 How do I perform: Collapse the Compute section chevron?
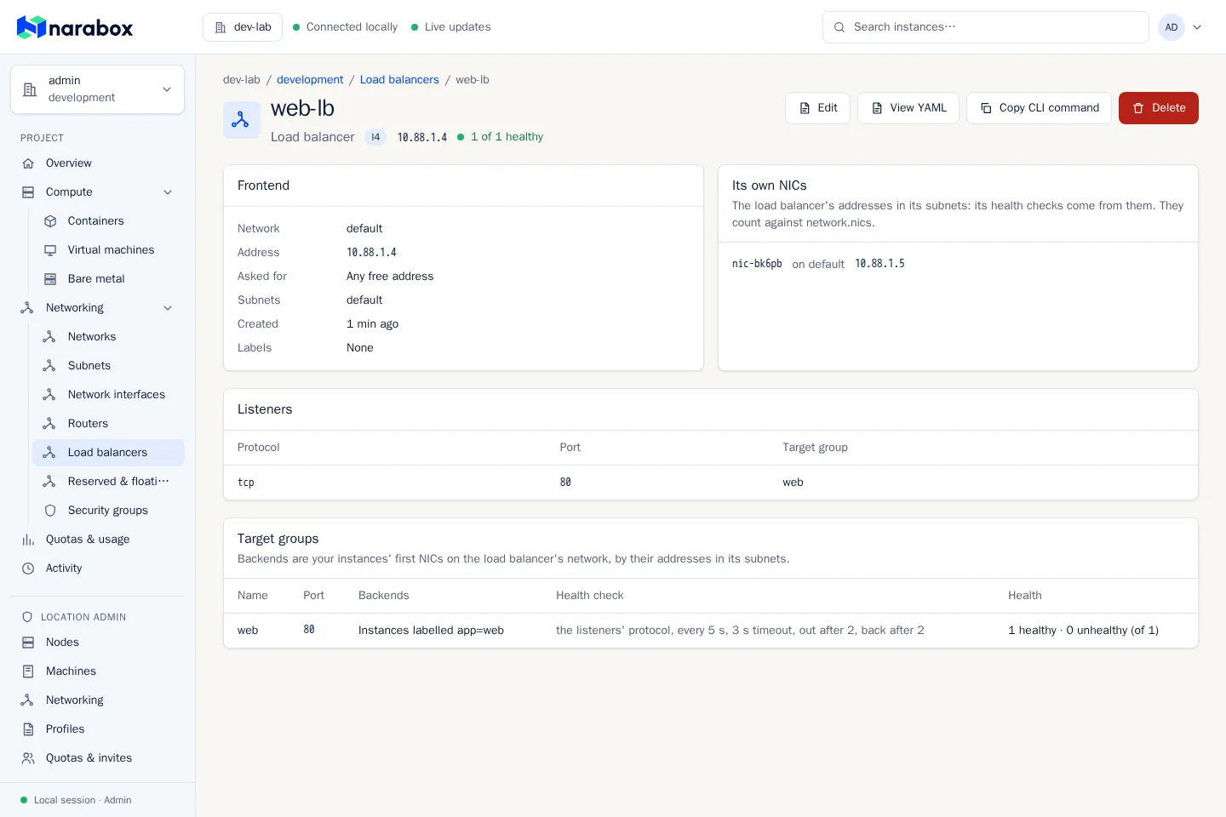(x=168, y=192)
